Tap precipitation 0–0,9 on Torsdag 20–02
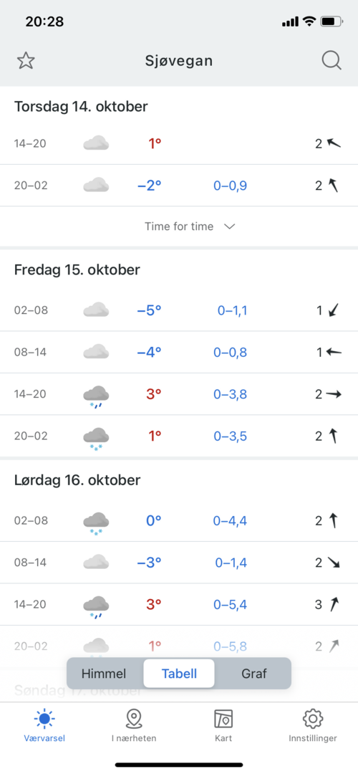The width and height of the screenshot is (358, 774). click(x=230, y=186)
